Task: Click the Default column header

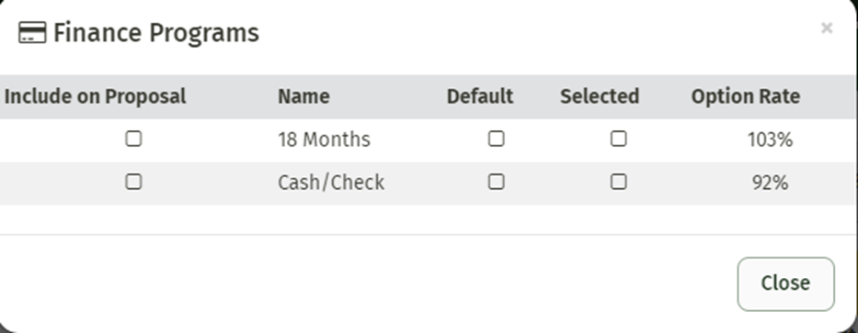Action: coord(480,96)
